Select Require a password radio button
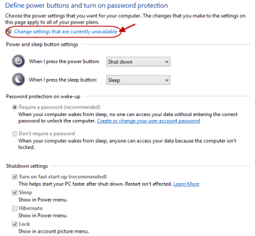 [x=15, y=107]
